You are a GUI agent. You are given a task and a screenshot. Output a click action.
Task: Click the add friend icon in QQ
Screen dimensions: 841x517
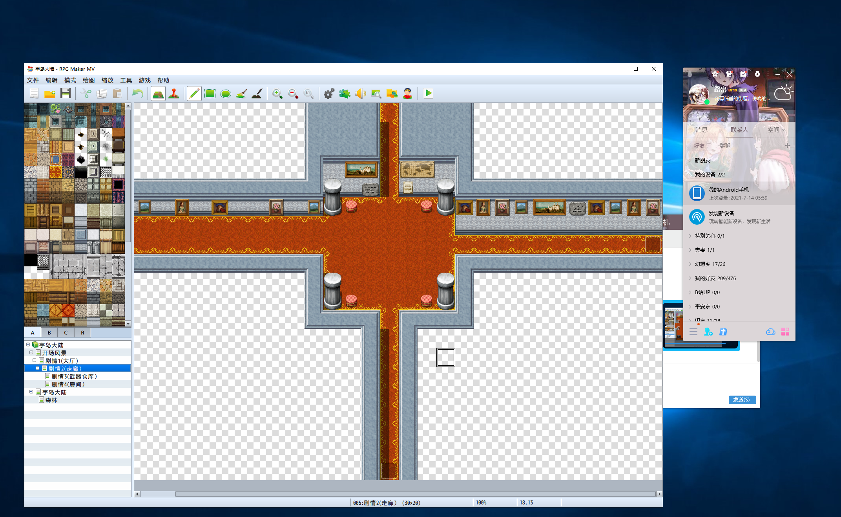coord(708,332)
